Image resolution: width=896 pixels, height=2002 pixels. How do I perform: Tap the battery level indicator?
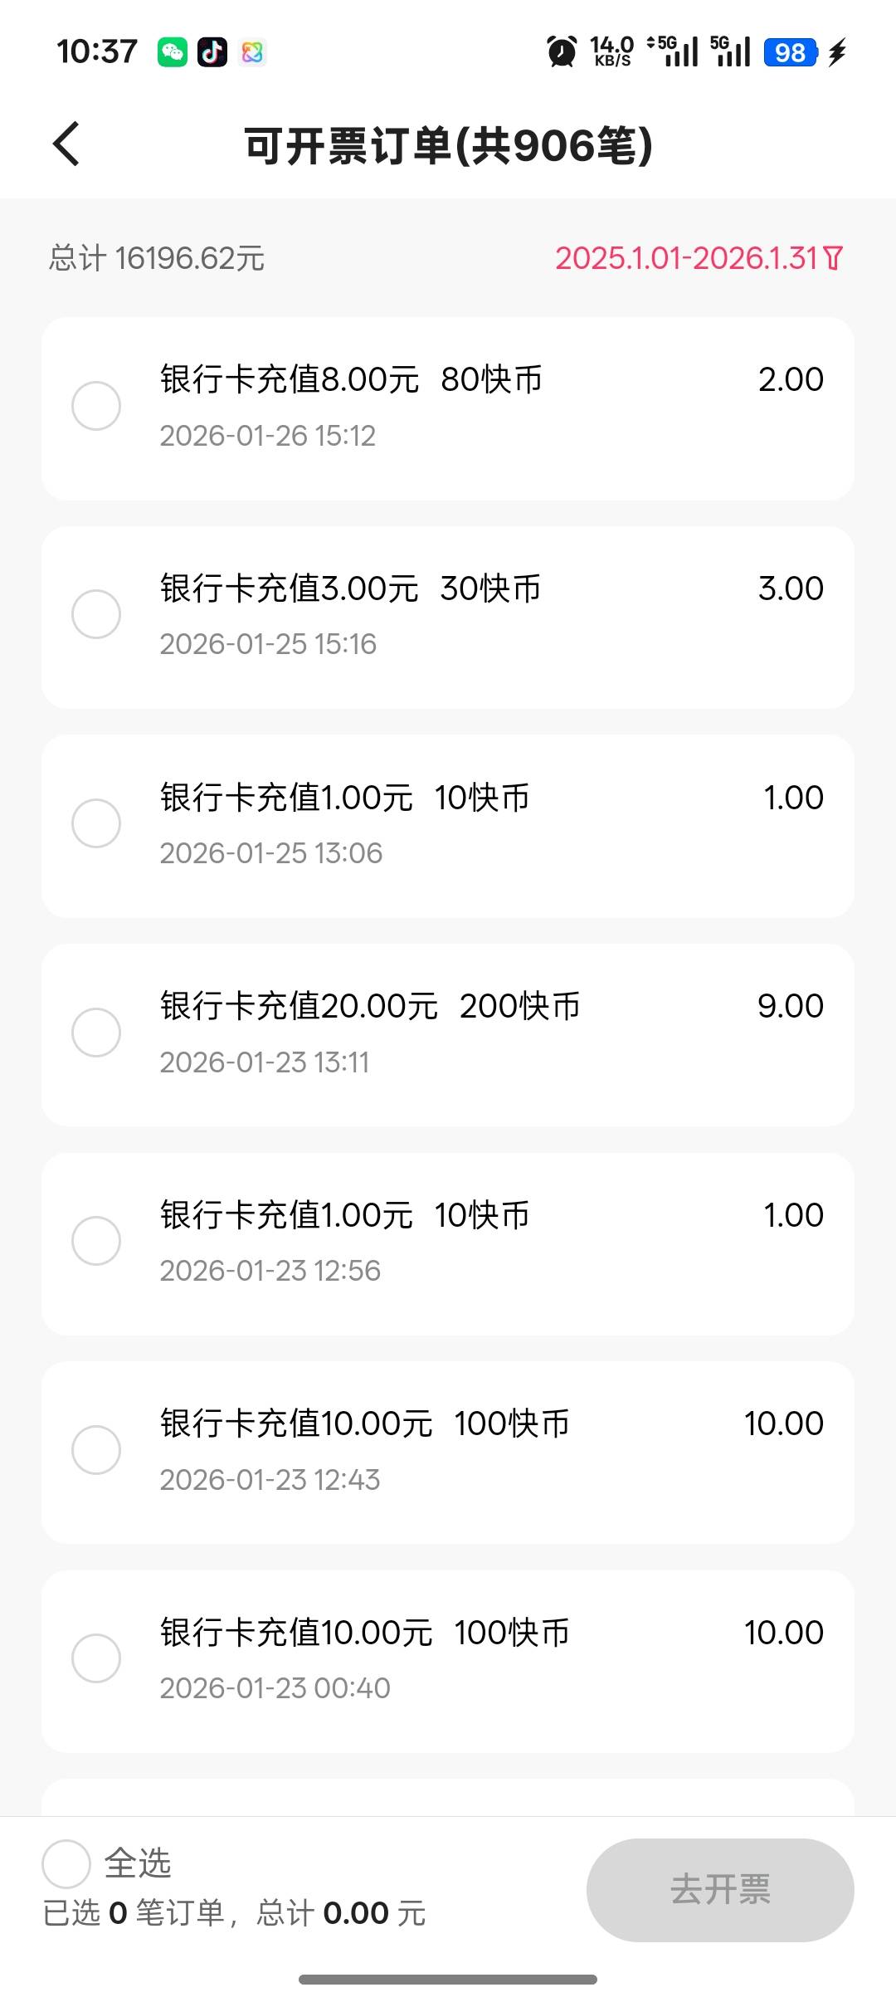[790, 52]
